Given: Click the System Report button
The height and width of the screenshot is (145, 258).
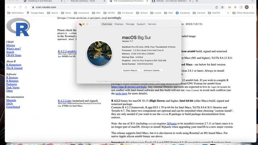Looking at the screenshot, I should (x=131, y=70).
